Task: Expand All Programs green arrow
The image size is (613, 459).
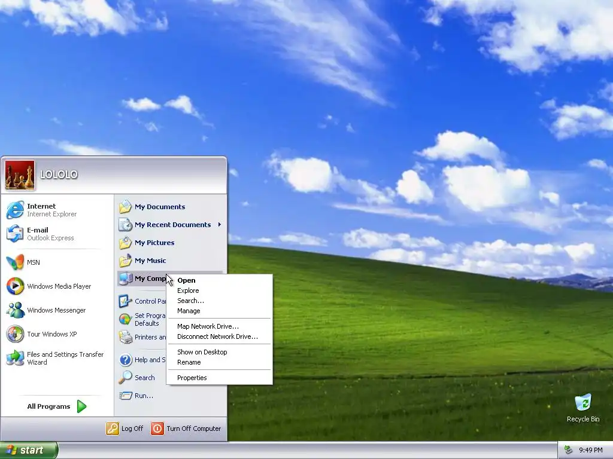Action: 81,406
